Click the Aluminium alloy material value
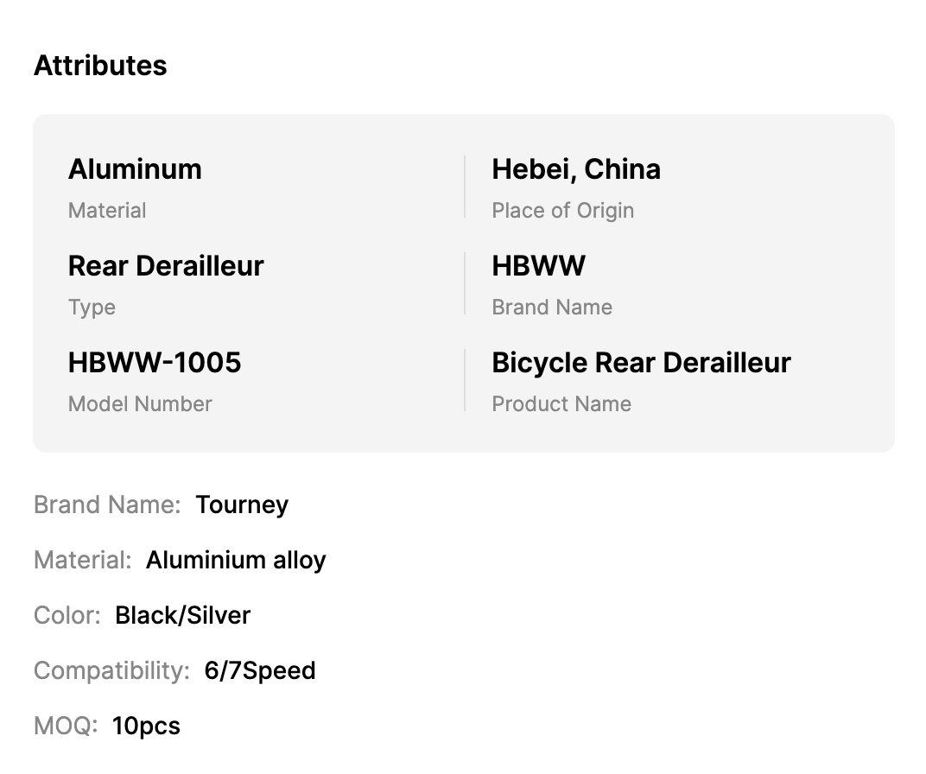 236,560
